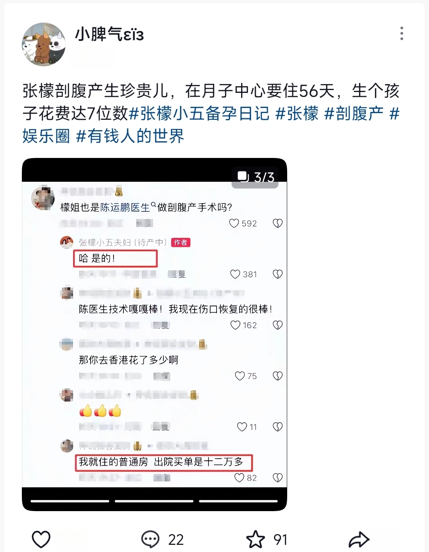Open hashtag #剖腹产

tap(354, 113)
